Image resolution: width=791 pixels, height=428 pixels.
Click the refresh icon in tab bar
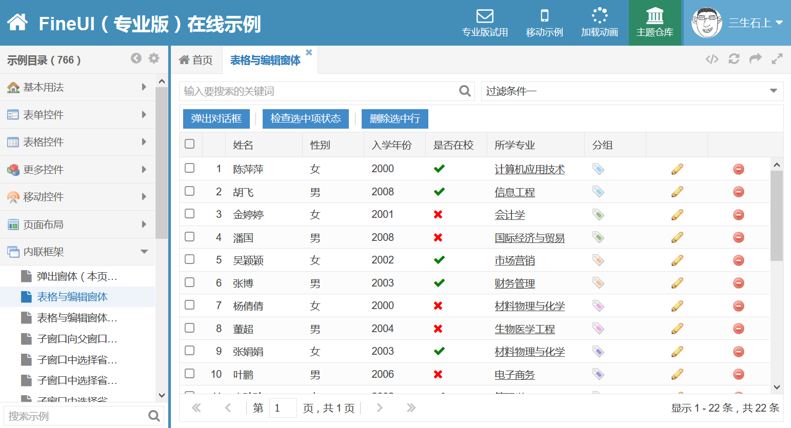click(x=734, y=59)
